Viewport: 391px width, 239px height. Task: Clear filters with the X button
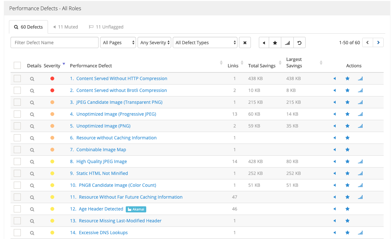point(245,43)
